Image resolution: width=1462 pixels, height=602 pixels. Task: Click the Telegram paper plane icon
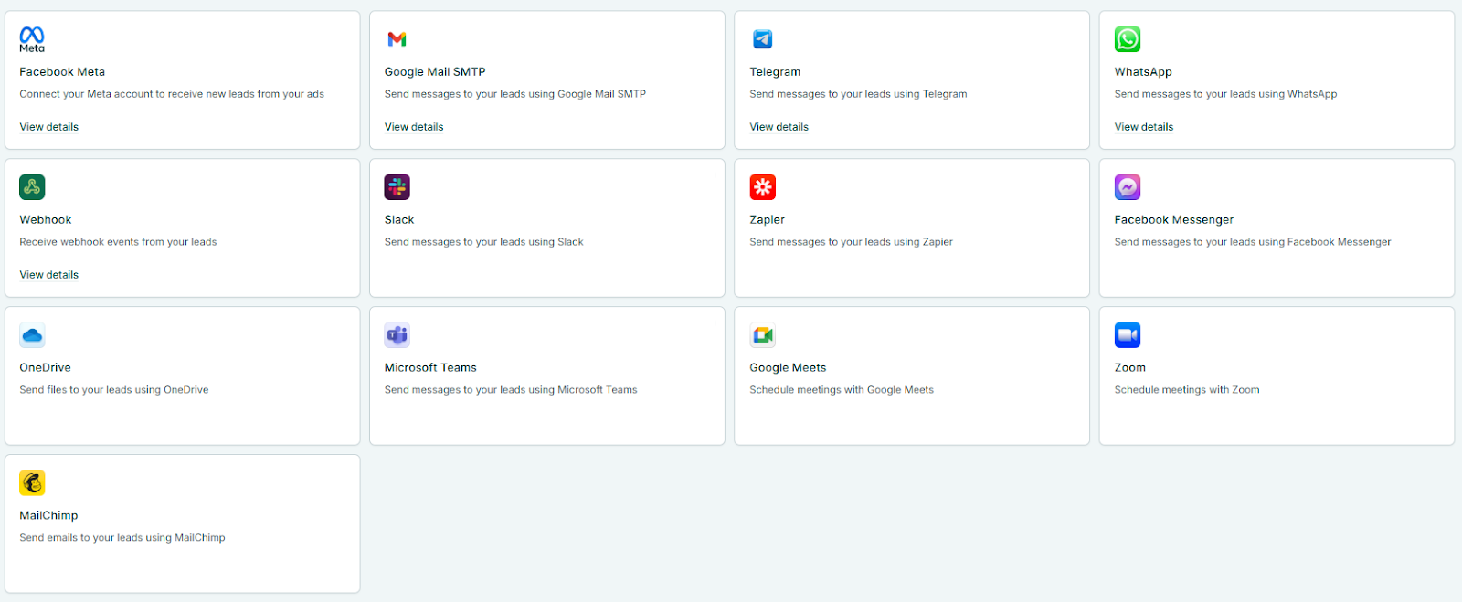[x=762, y=39]
